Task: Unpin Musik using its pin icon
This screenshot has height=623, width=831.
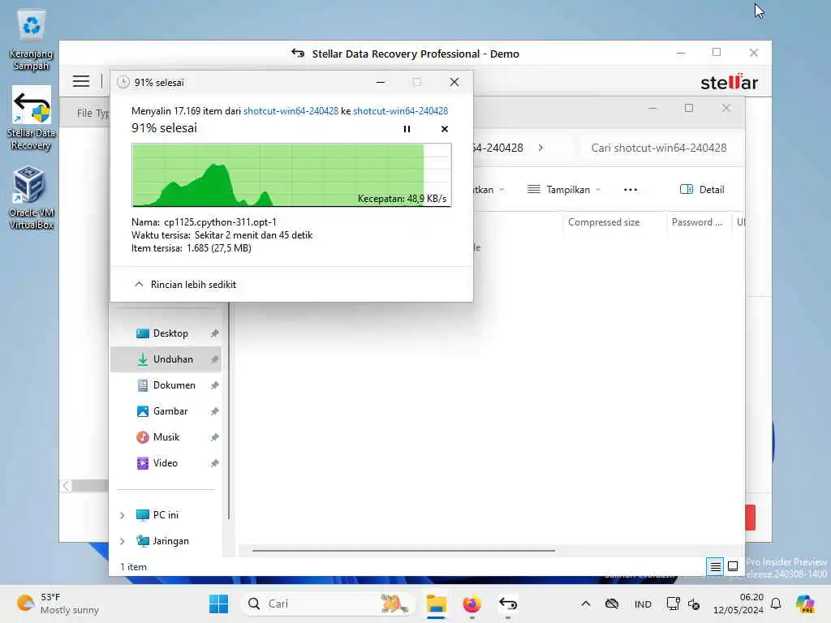Action: point(214,437)
